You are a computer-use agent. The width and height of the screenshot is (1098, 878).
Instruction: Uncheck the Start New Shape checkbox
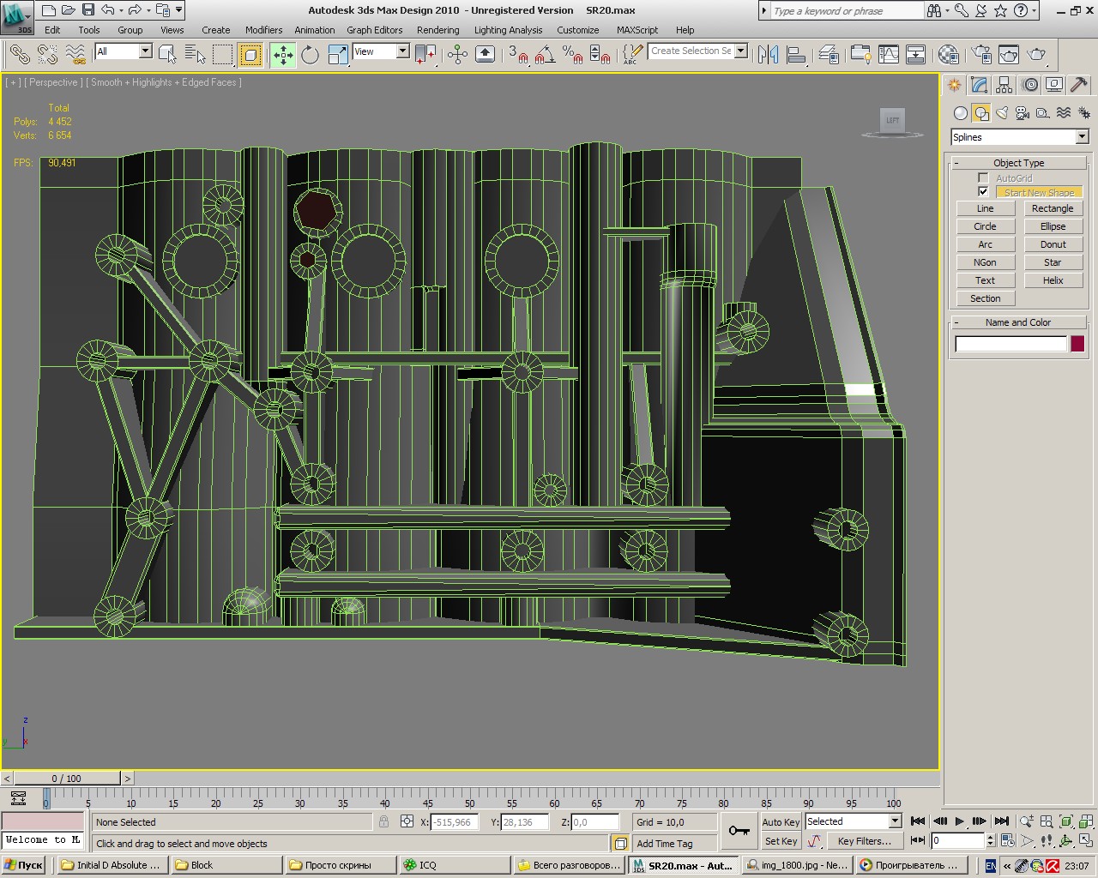[x=983, y=192]
